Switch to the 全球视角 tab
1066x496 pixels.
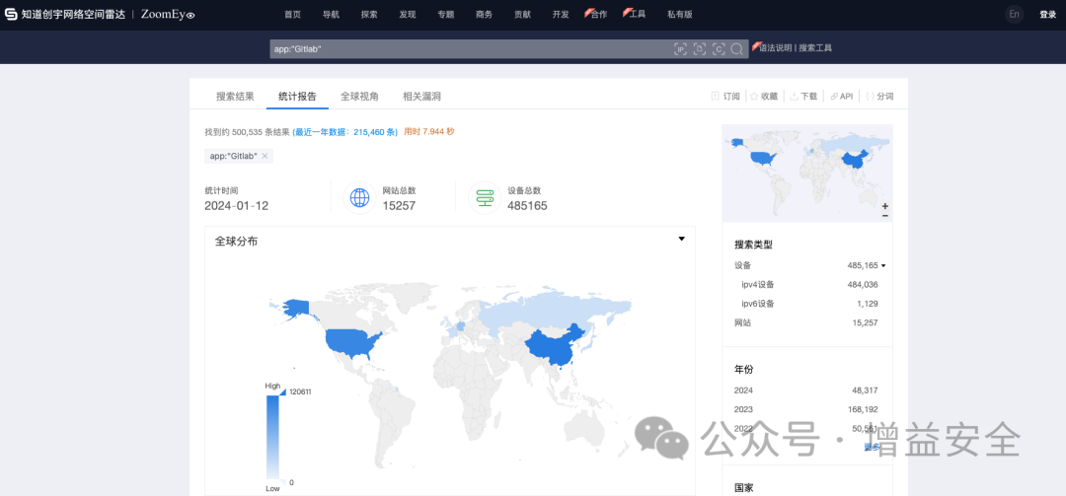tap(359, 97)
